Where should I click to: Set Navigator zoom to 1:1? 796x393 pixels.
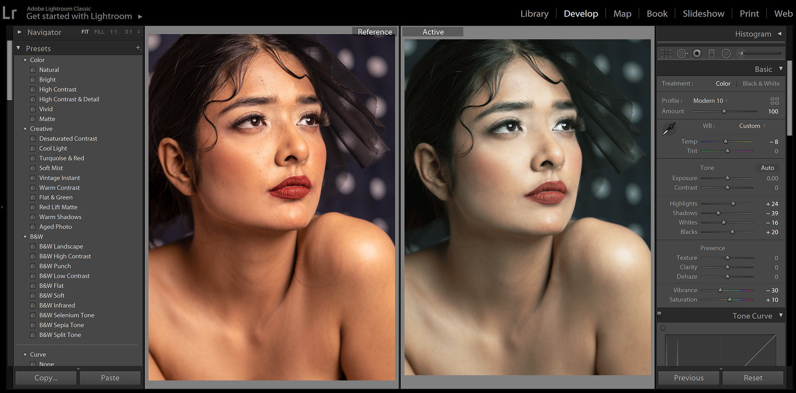[114, 32]
